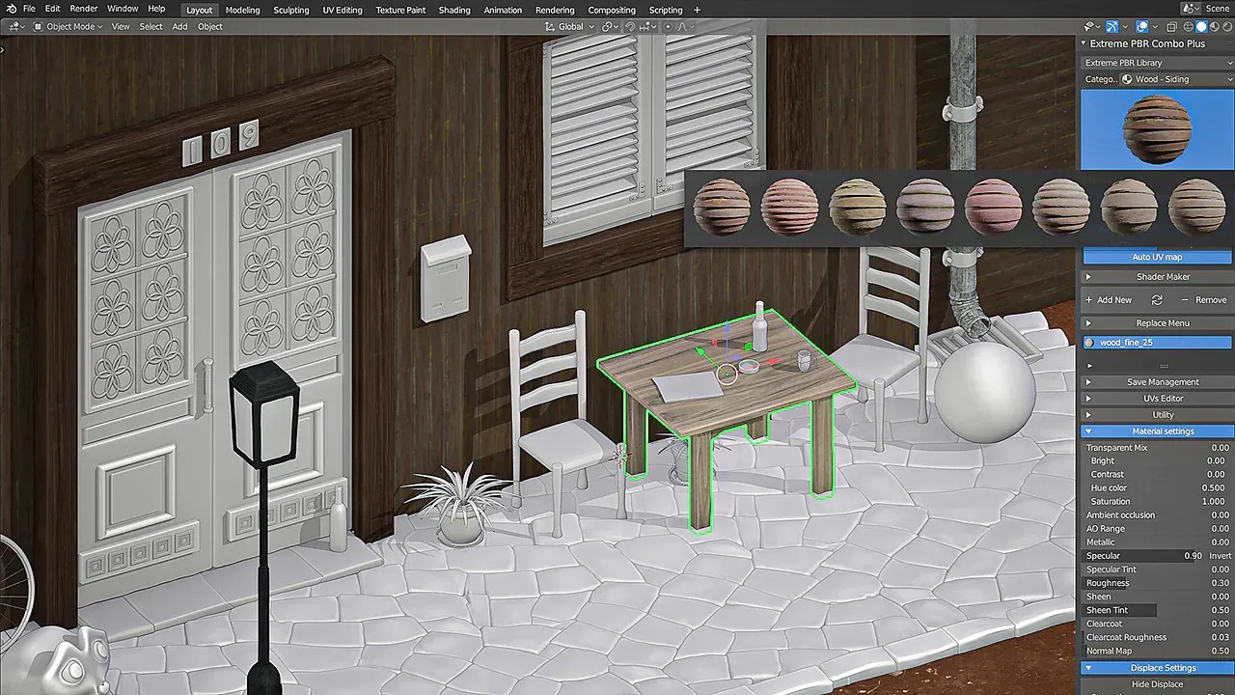This screenshot has width=1235, height=695.
Task: Click the Blender logo icon
Action: [9, 9]
